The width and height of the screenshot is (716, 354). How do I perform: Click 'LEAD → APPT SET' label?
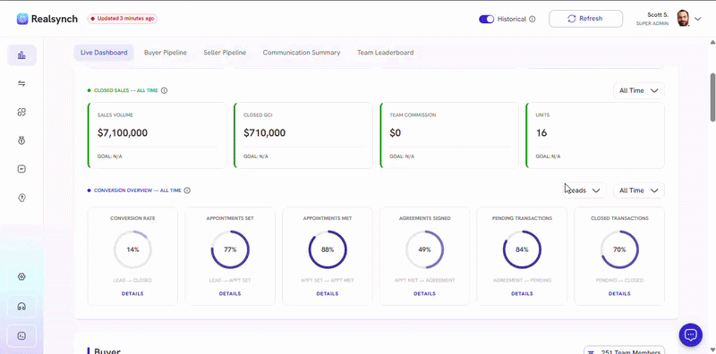click(230, 280)
